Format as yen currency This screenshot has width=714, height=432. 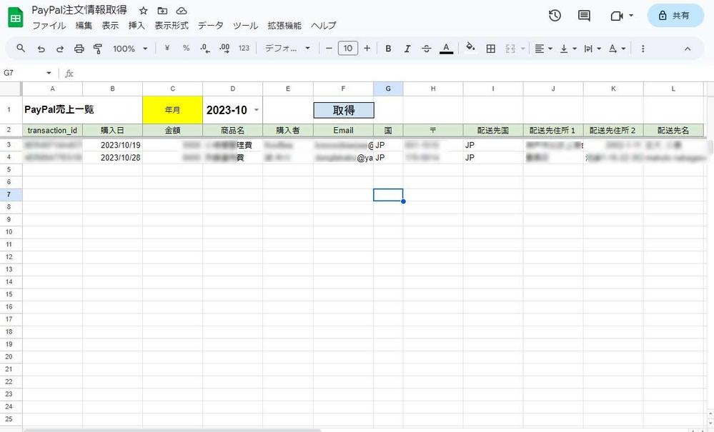[167, 49]
